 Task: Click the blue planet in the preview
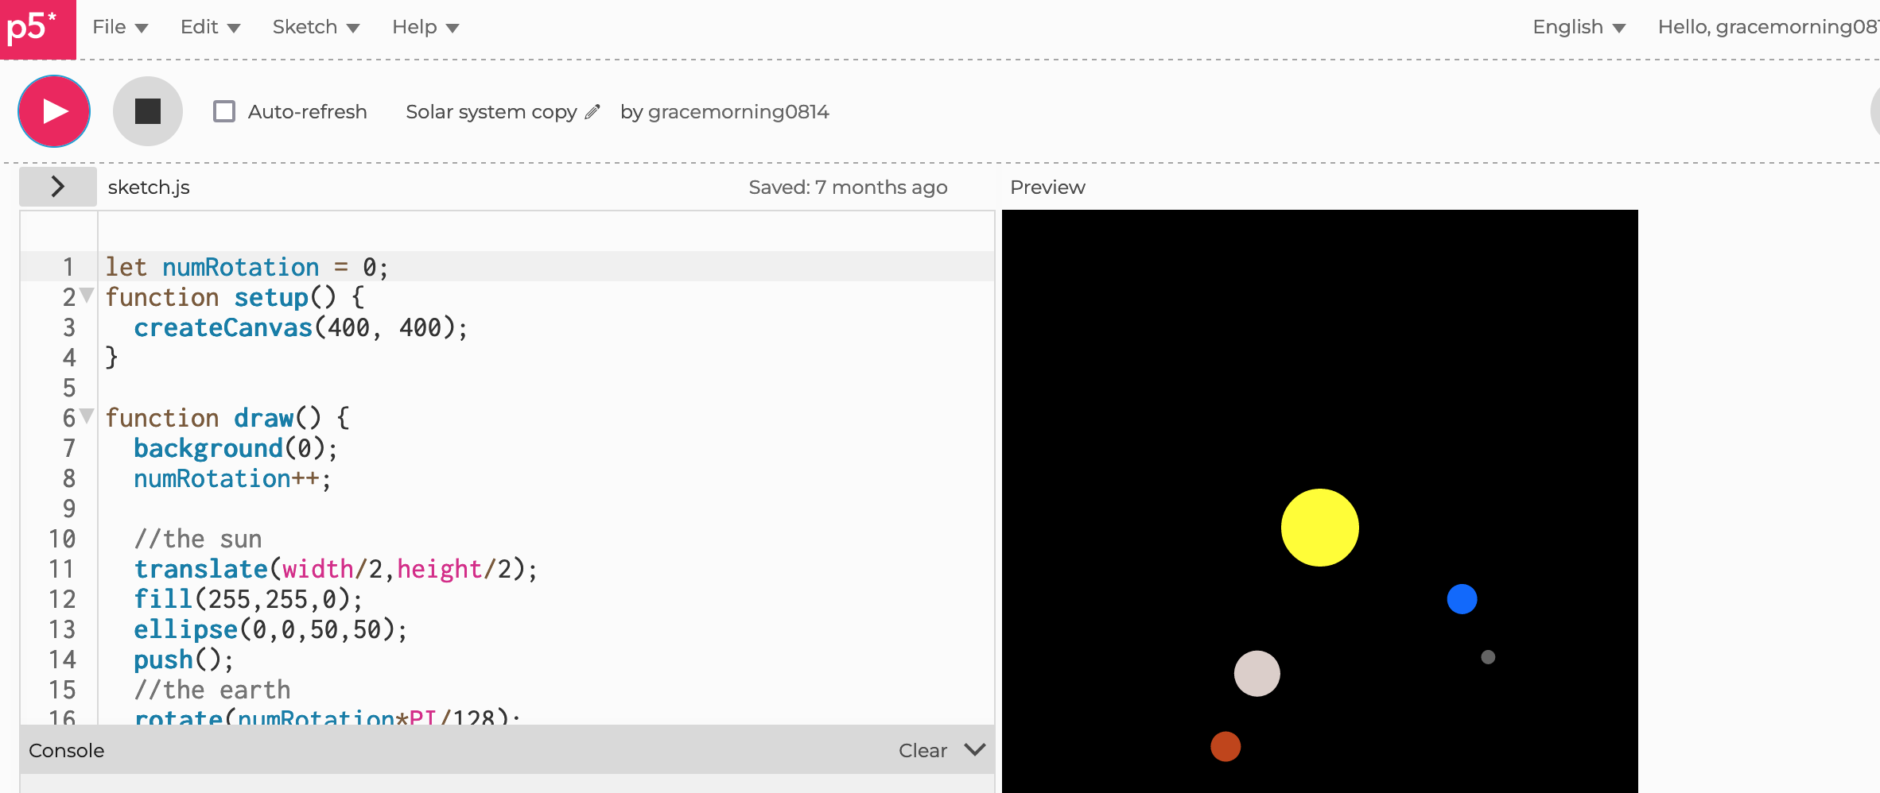coord(1462,600)
